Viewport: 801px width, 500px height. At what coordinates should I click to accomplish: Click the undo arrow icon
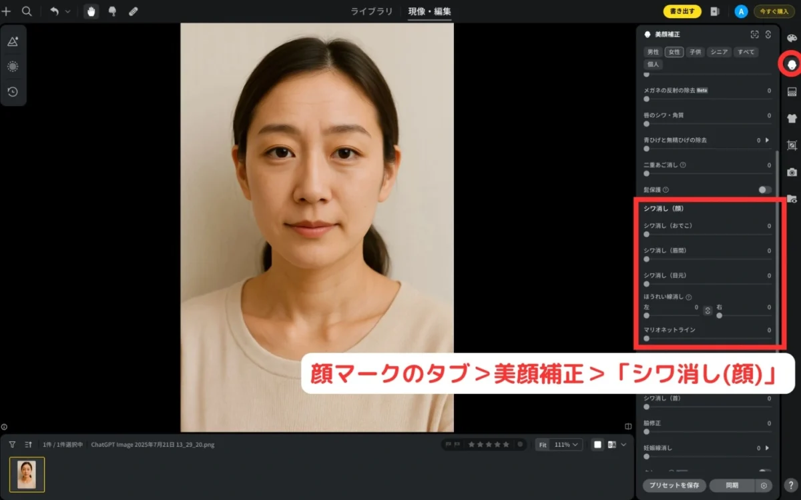54,11
